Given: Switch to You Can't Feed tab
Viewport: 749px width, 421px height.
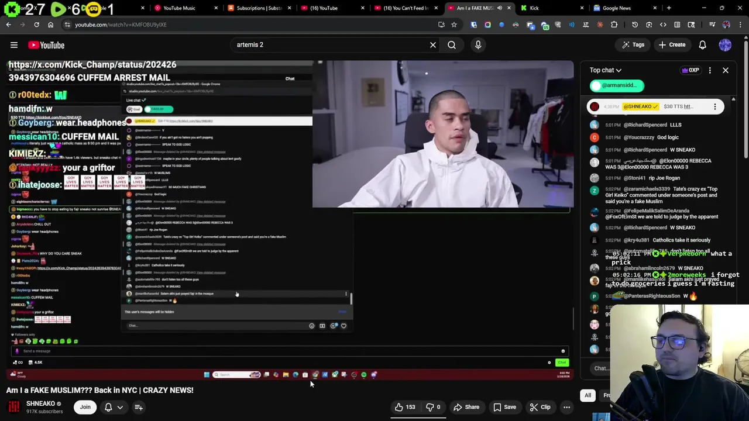Looking at the screenshot, I should (x=406, y=8).
